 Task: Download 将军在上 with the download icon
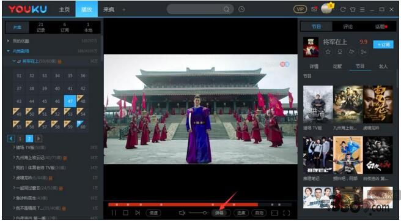(x=340, y=51)
